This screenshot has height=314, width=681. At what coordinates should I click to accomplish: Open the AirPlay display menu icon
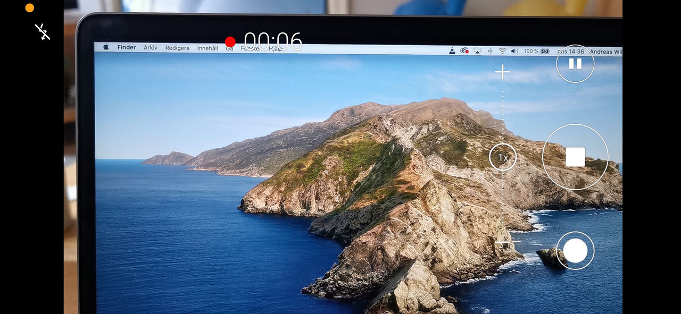click(477, 51)
